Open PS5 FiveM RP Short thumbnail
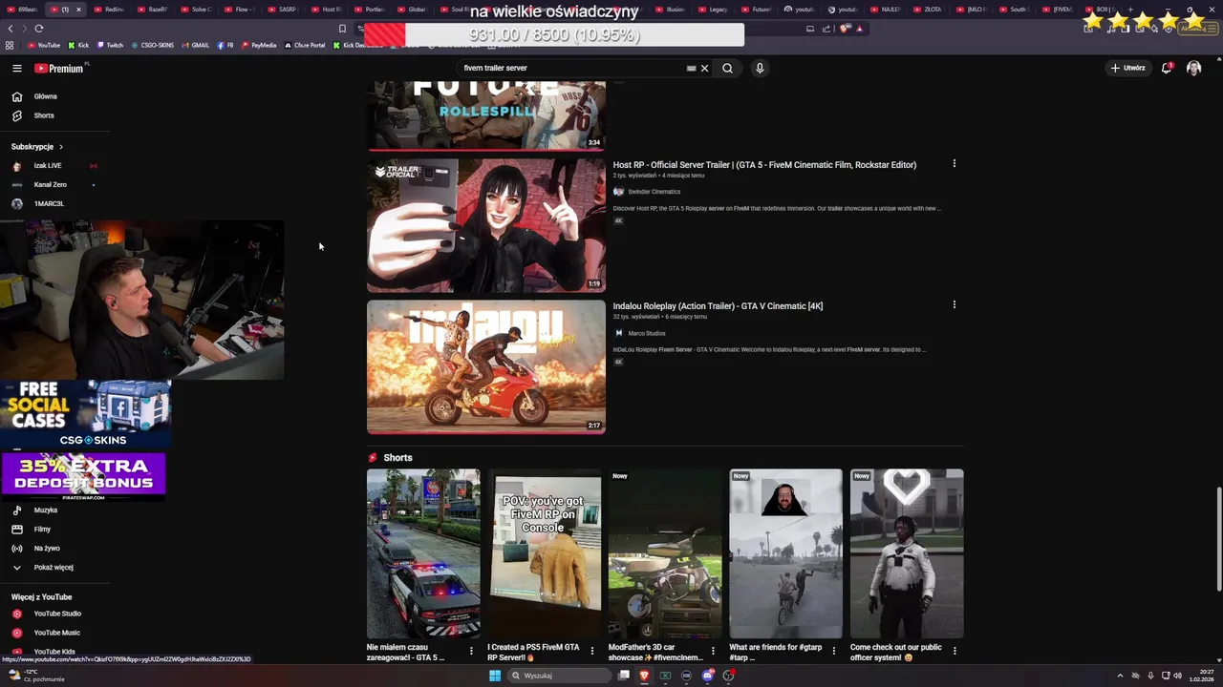1223x687 pixels. pos(545,552)
